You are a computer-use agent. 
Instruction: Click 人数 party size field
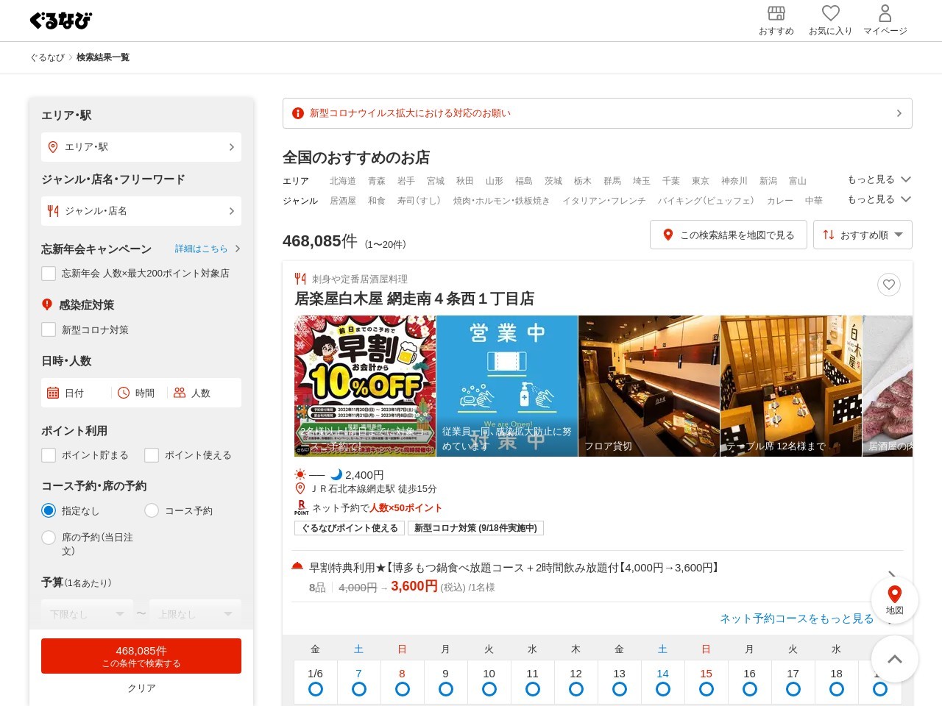coord(203,393)
